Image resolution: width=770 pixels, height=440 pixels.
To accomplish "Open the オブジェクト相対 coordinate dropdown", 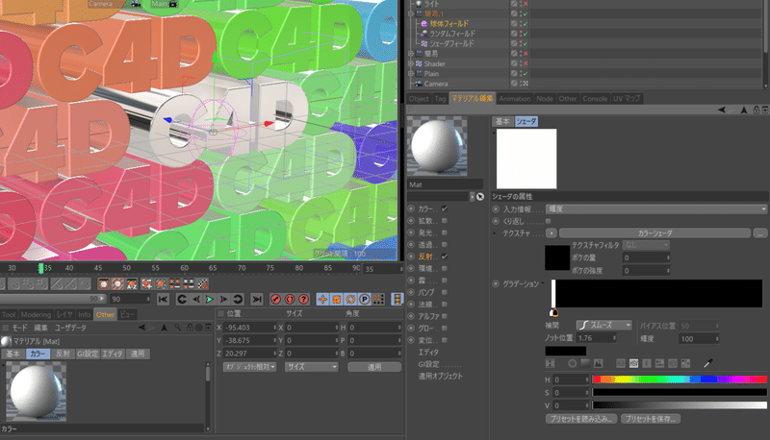I will 250,366.
